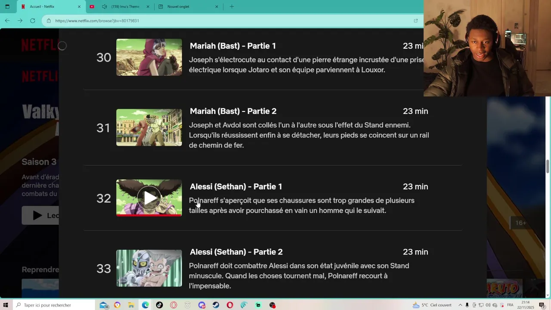Click the description starting "Polnareff s'aperçoit"
Screen dimensions: 551x310
click(x=302, y=205)
